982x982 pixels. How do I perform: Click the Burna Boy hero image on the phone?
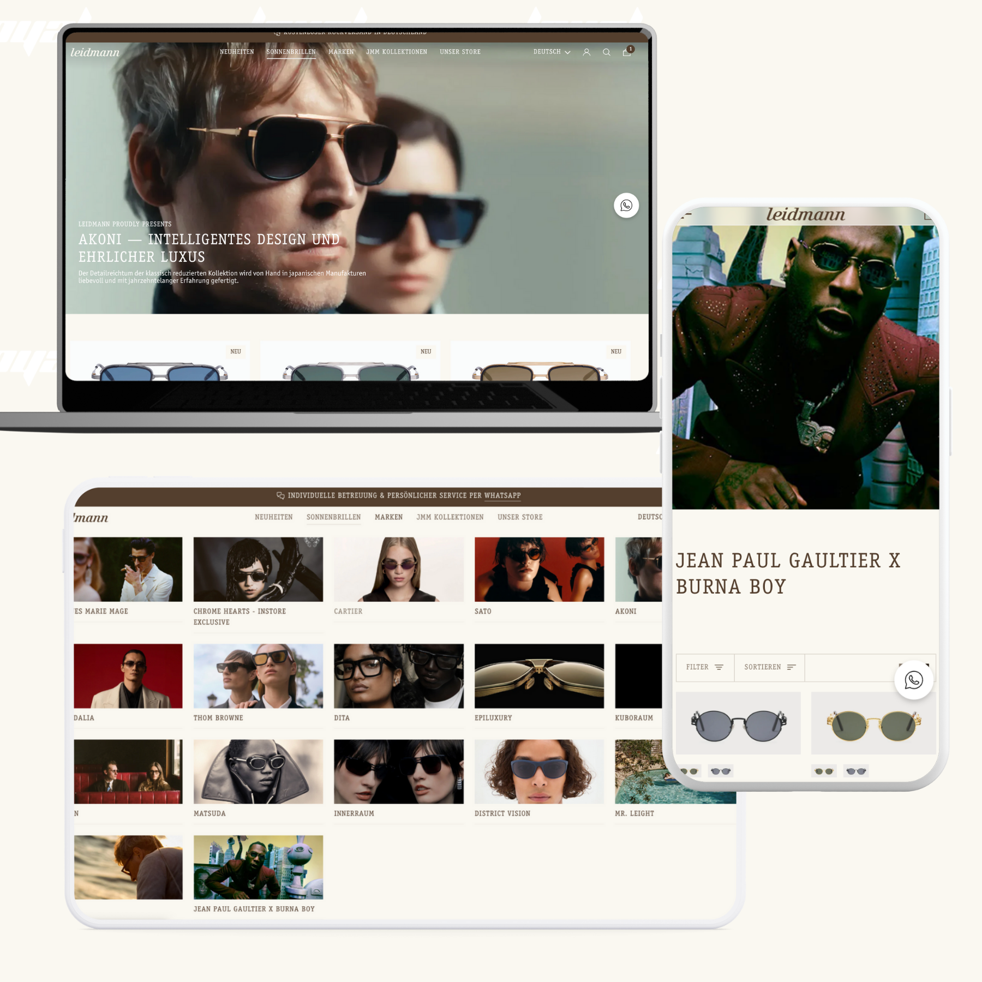pyautogui.click(x=805, y=367)
